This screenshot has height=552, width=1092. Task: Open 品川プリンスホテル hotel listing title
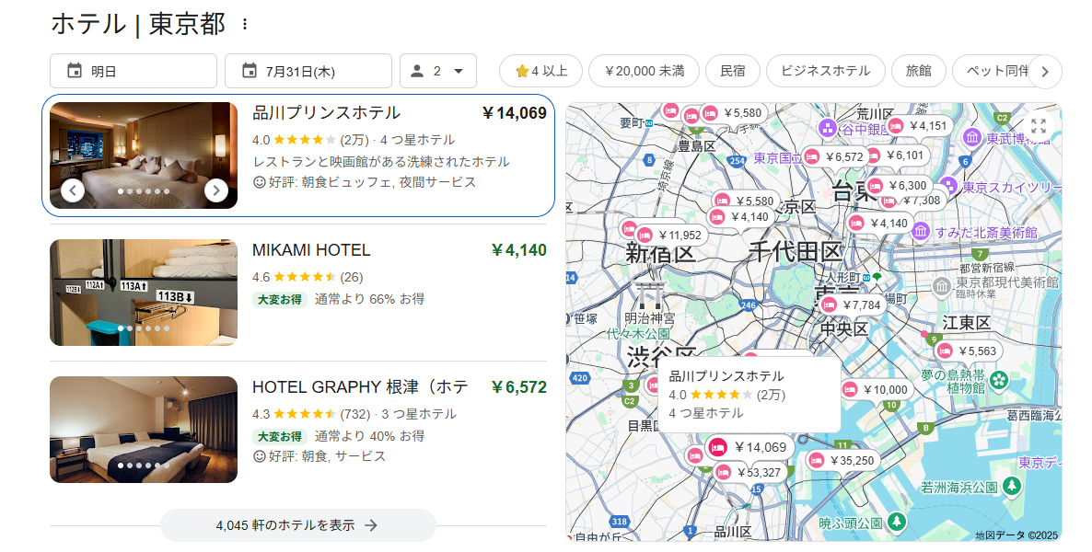tap(327, 113)
